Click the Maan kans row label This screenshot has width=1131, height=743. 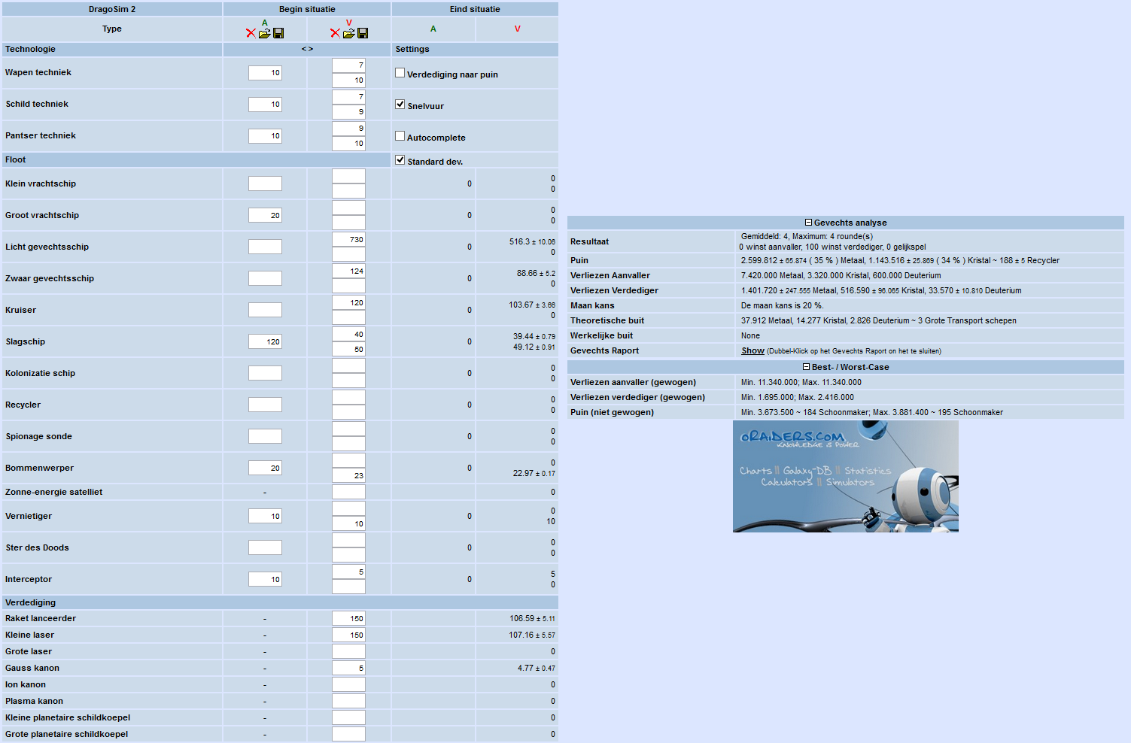[592, 305]
